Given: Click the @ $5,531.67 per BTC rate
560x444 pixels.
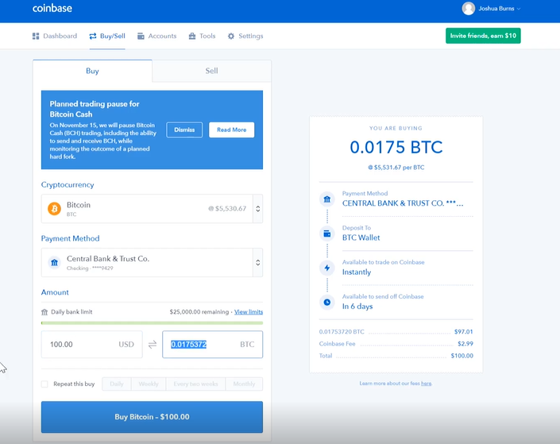Looking at the screenshot, I should (396, 167).
